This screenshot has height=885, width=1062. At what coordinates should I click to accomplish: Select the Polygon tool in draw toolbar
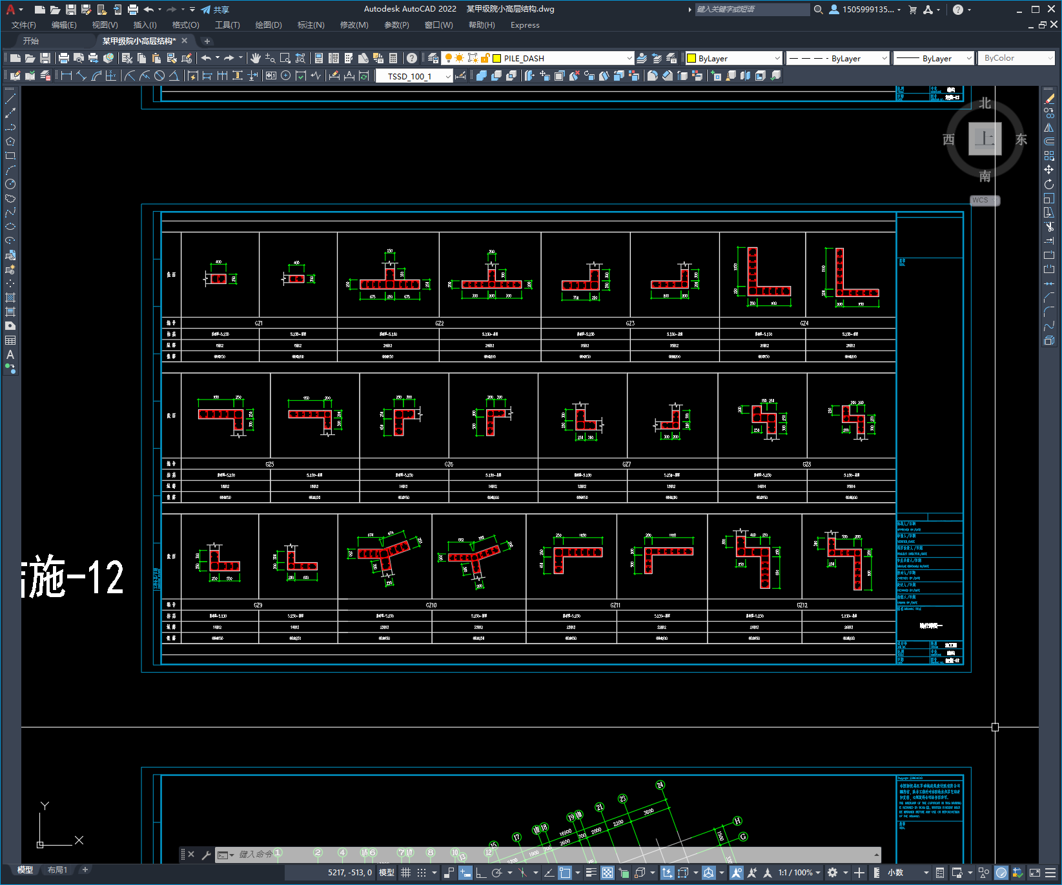(x=10, y=141)
